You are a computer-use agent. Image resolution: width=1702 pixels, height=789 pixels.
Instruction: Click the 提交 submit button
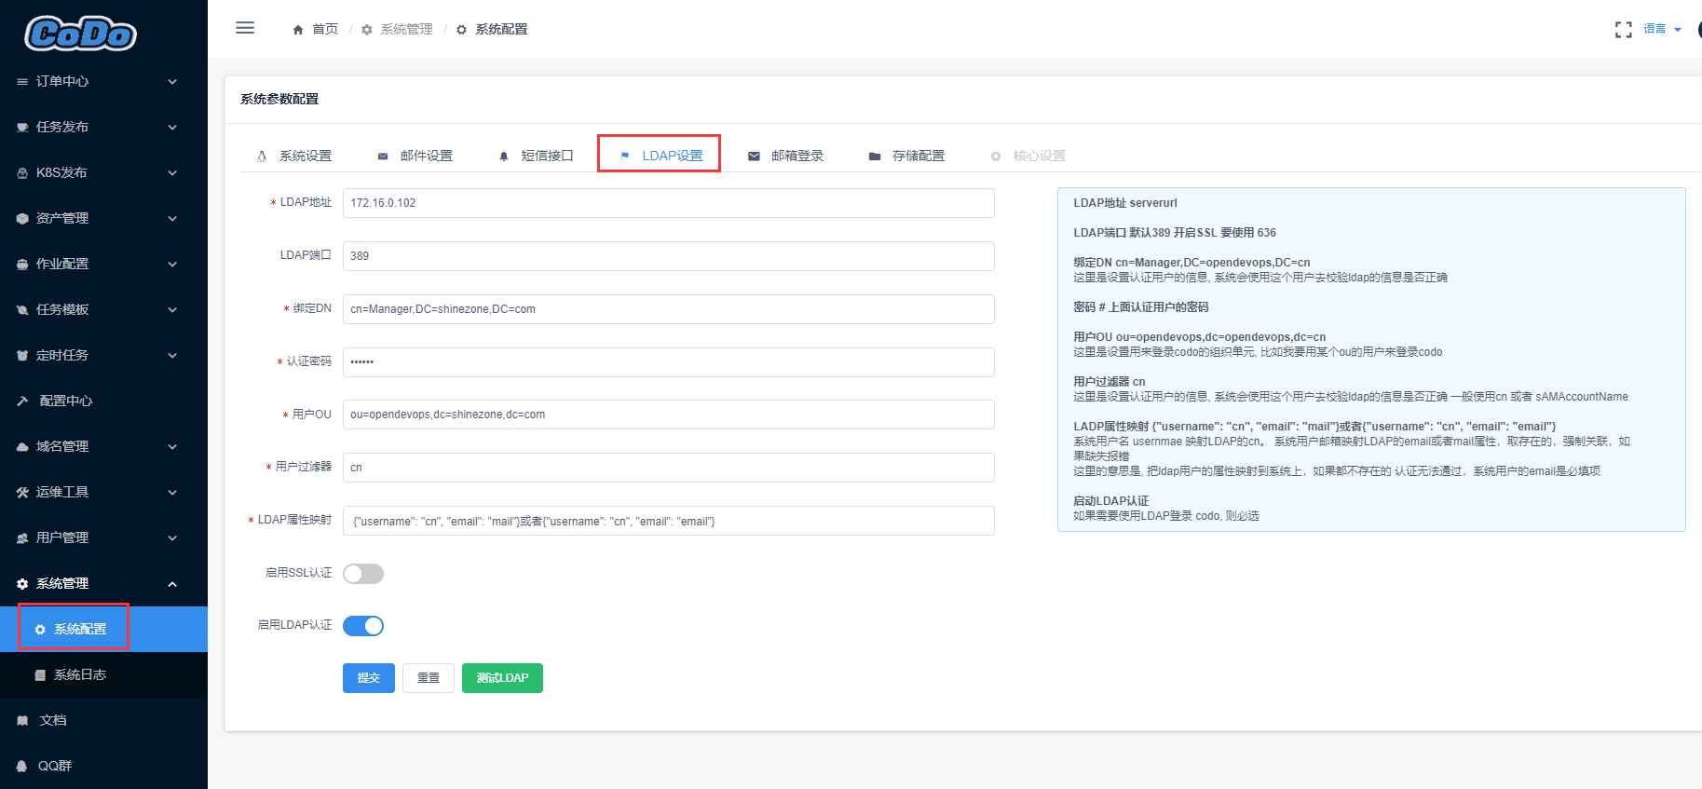coord(369,678)
